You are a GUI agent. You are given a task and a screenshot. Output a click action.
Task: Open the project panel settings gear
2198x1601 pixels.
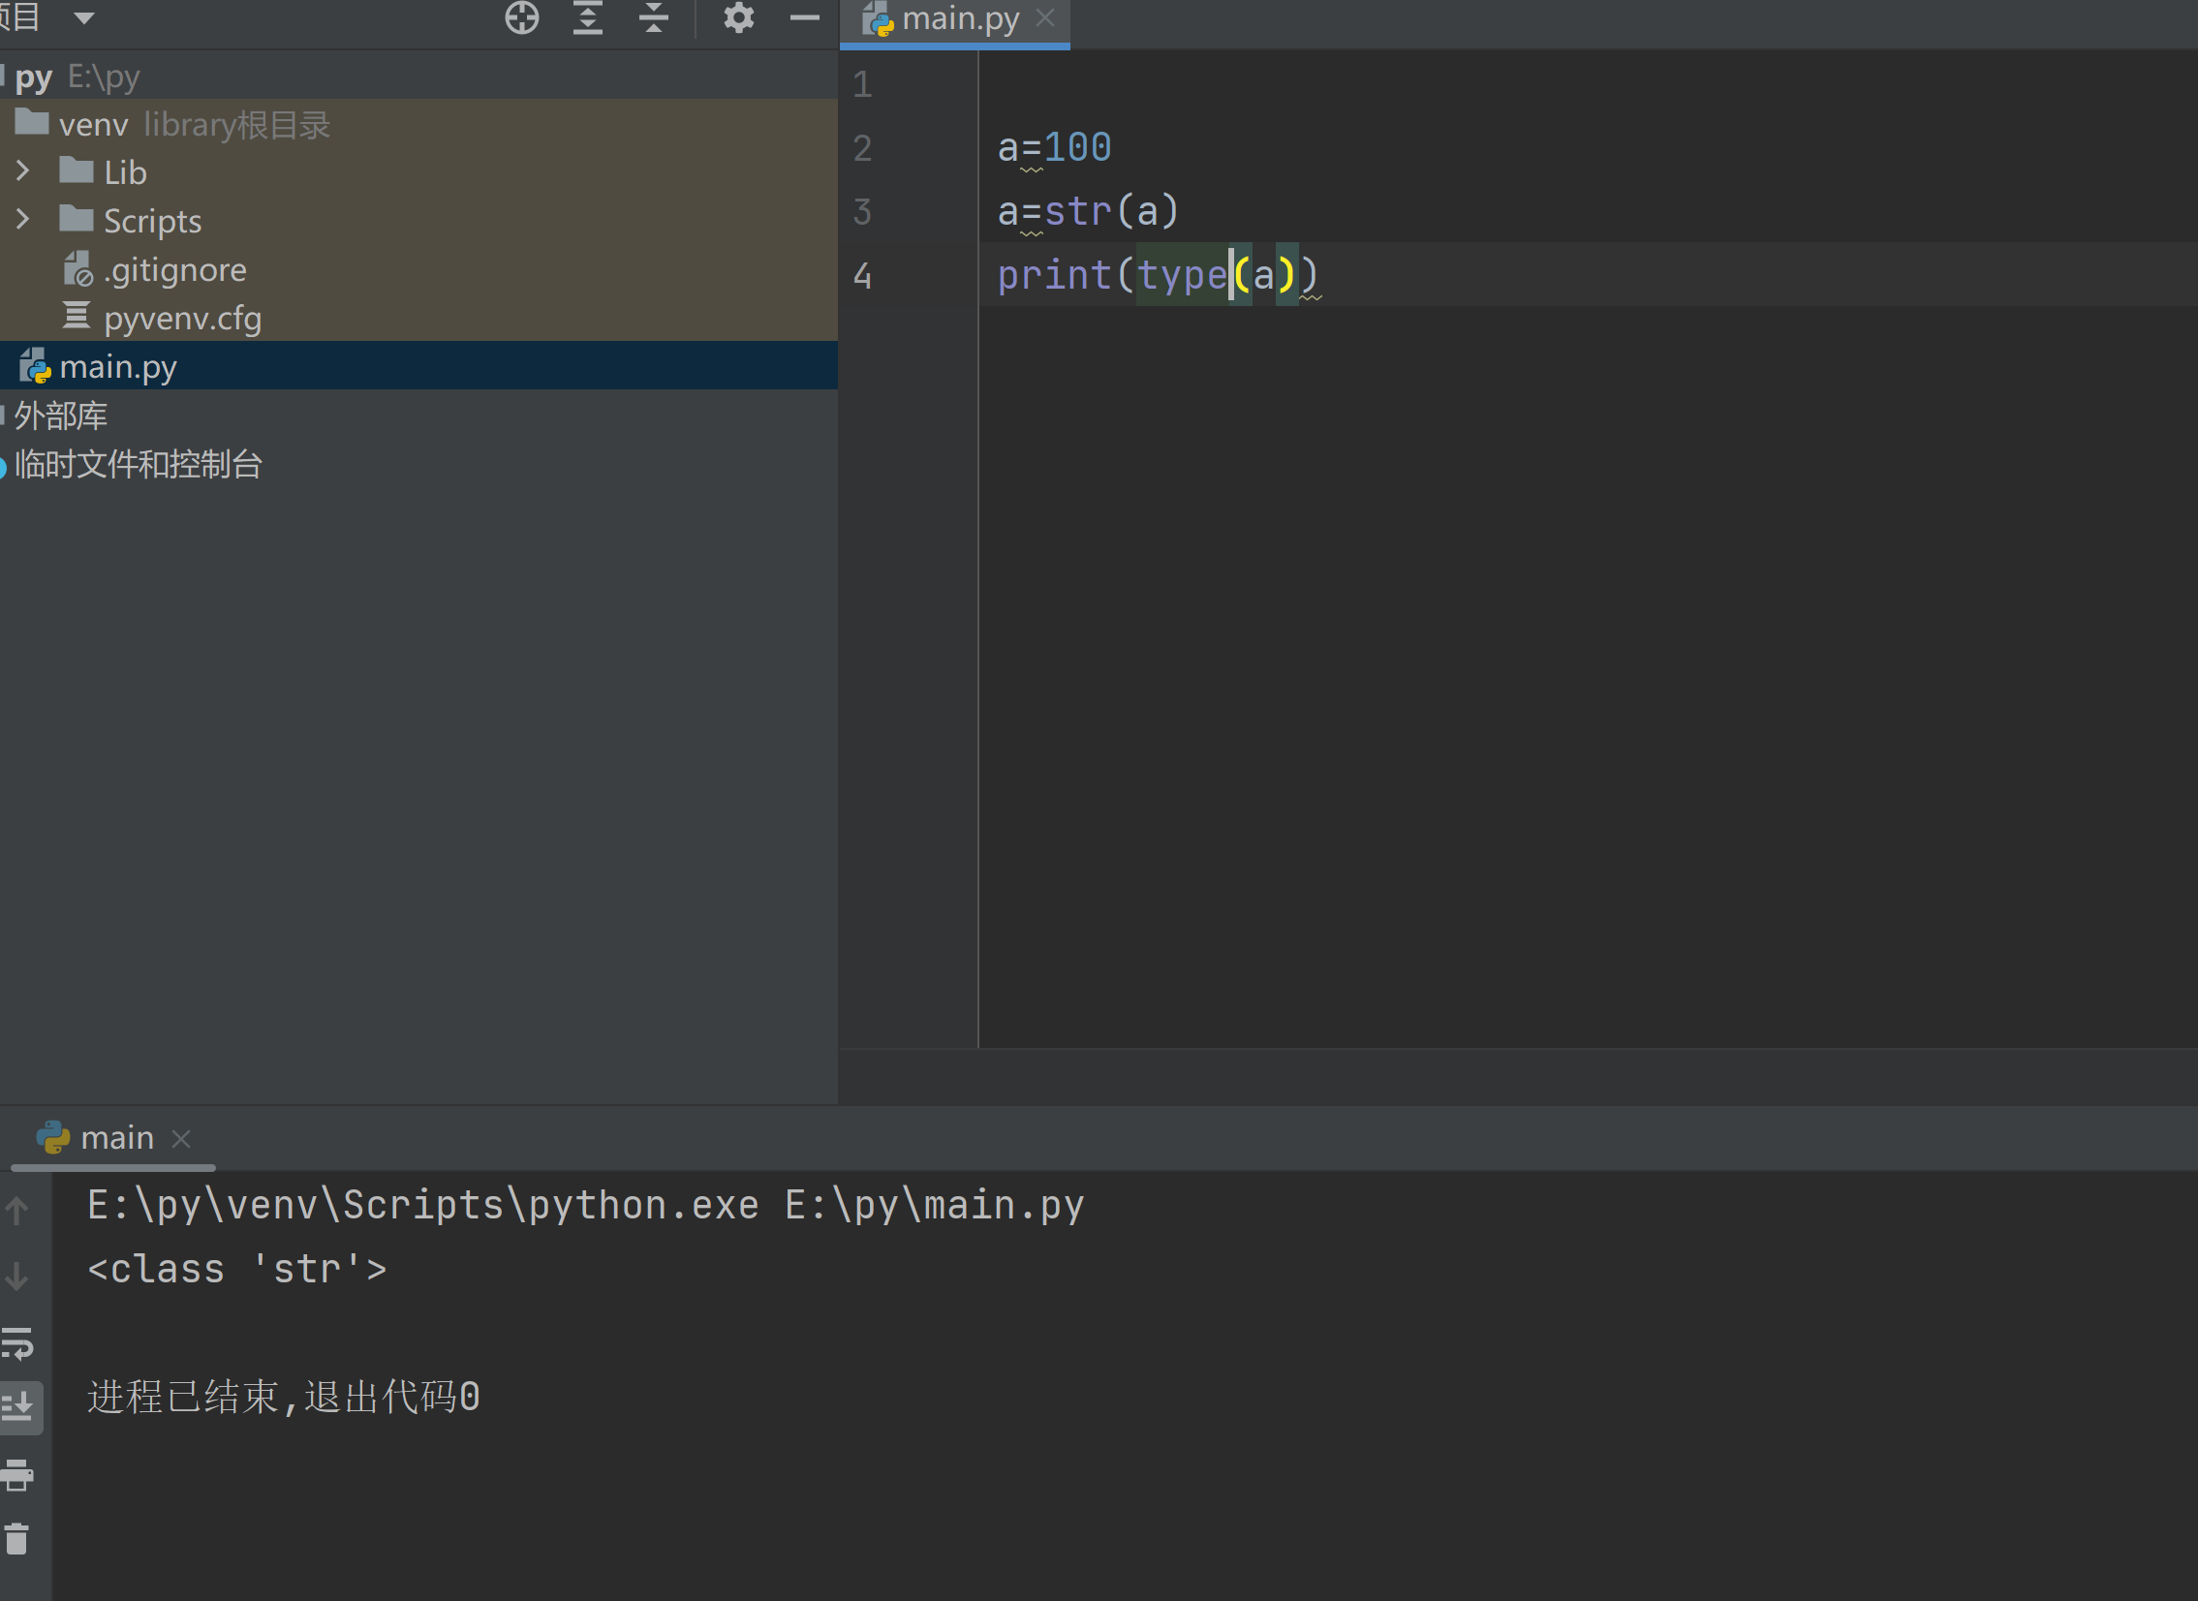tap(738, 17)
